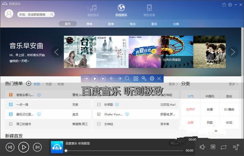Click the microphone icon in mini toolbar

144,78
